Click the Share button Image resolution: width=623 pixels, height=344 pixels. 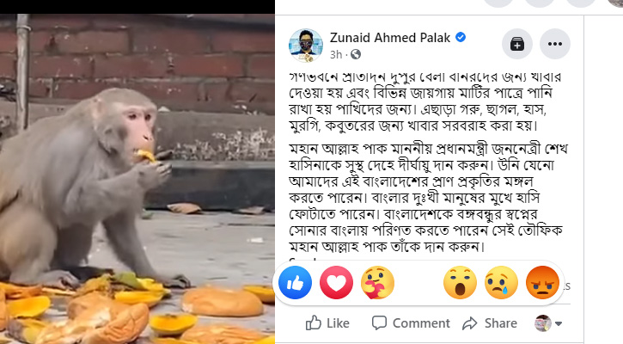pyautogui.click(x=490, y=322)
